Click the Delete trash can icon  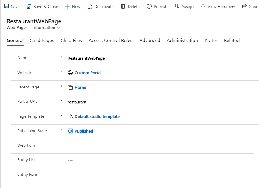coord(123,6)
